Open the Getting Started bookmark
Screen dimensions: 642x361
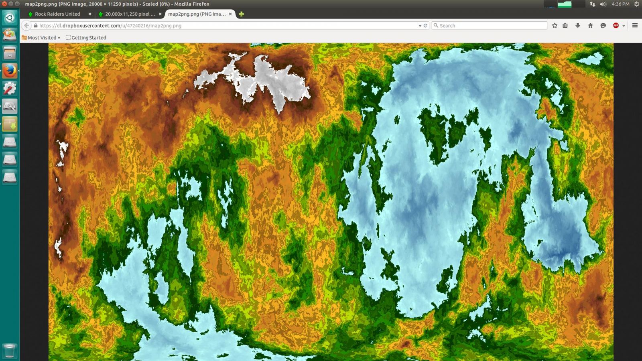pyautogui.click(x=86, y=38)
